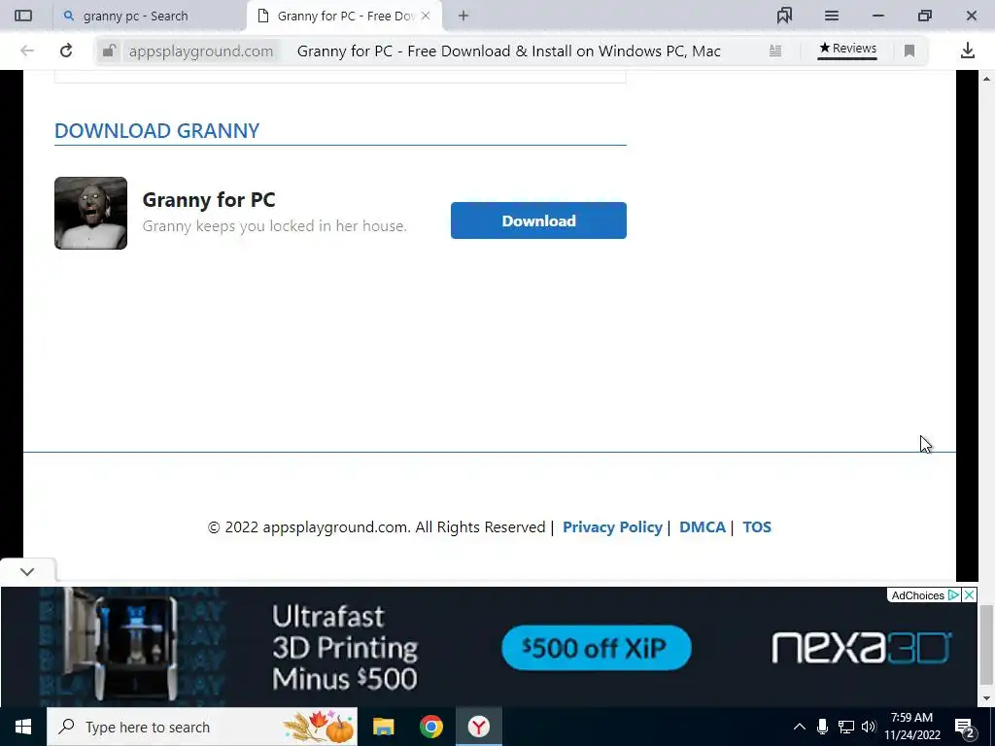Click the Granny game thumbnail
The image size is (995, 746).
click(90, 213)
